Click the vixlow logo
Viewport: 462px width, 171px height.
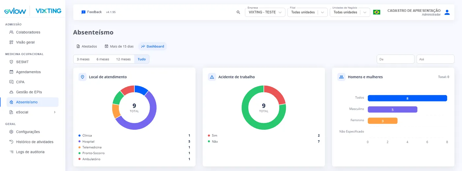coord(15,11)
